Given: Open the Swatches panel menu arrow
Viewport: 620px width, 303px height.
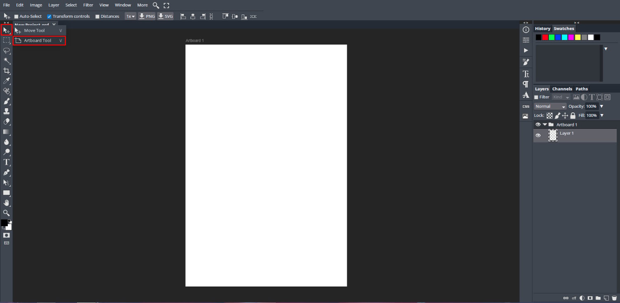Looking at the screenshot, I should pyautogui.click(x=606, y=49).
